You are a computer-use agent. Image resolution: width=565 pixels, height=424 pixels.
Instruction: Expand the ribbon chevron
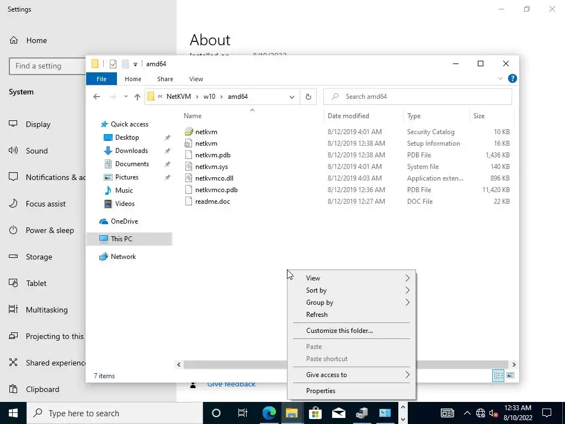coord(500,78)
